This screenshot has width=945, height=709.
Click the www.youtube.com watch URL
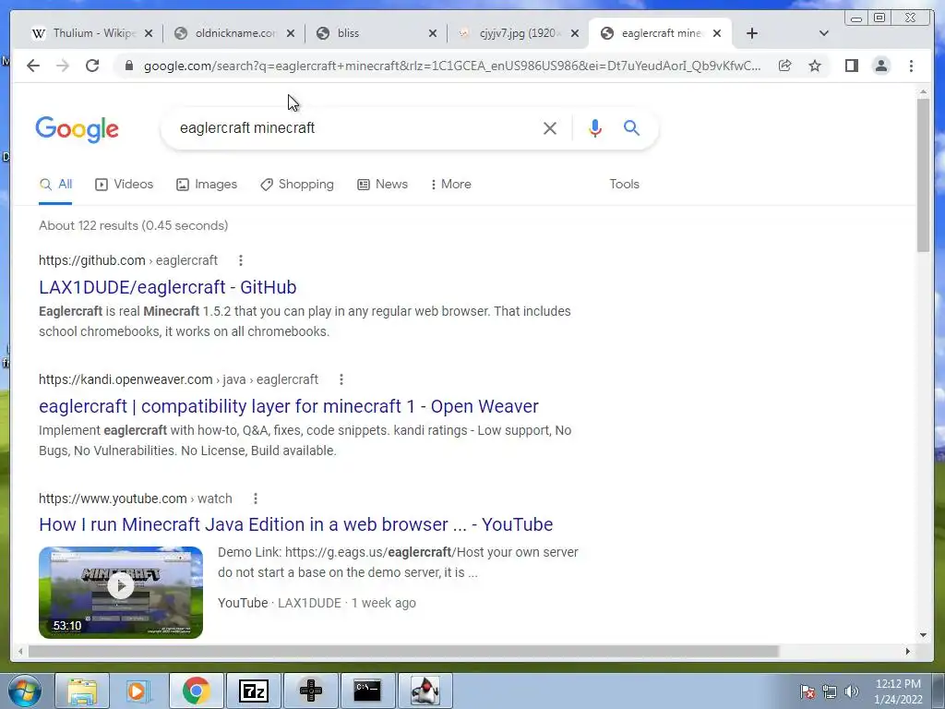pos(136,499)
